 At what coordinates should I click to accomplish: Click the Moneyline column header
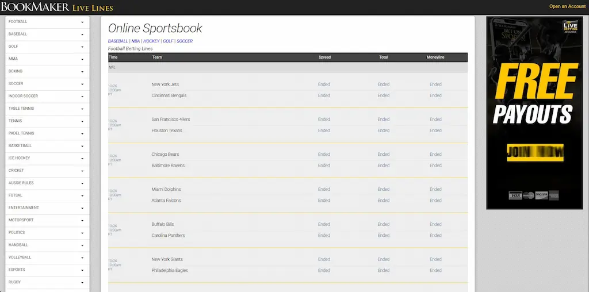[435, 57]
